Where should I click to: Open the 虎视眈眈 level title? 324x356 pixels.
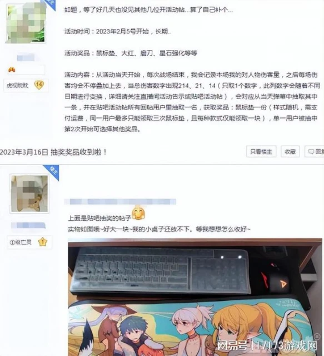[17, 85]
